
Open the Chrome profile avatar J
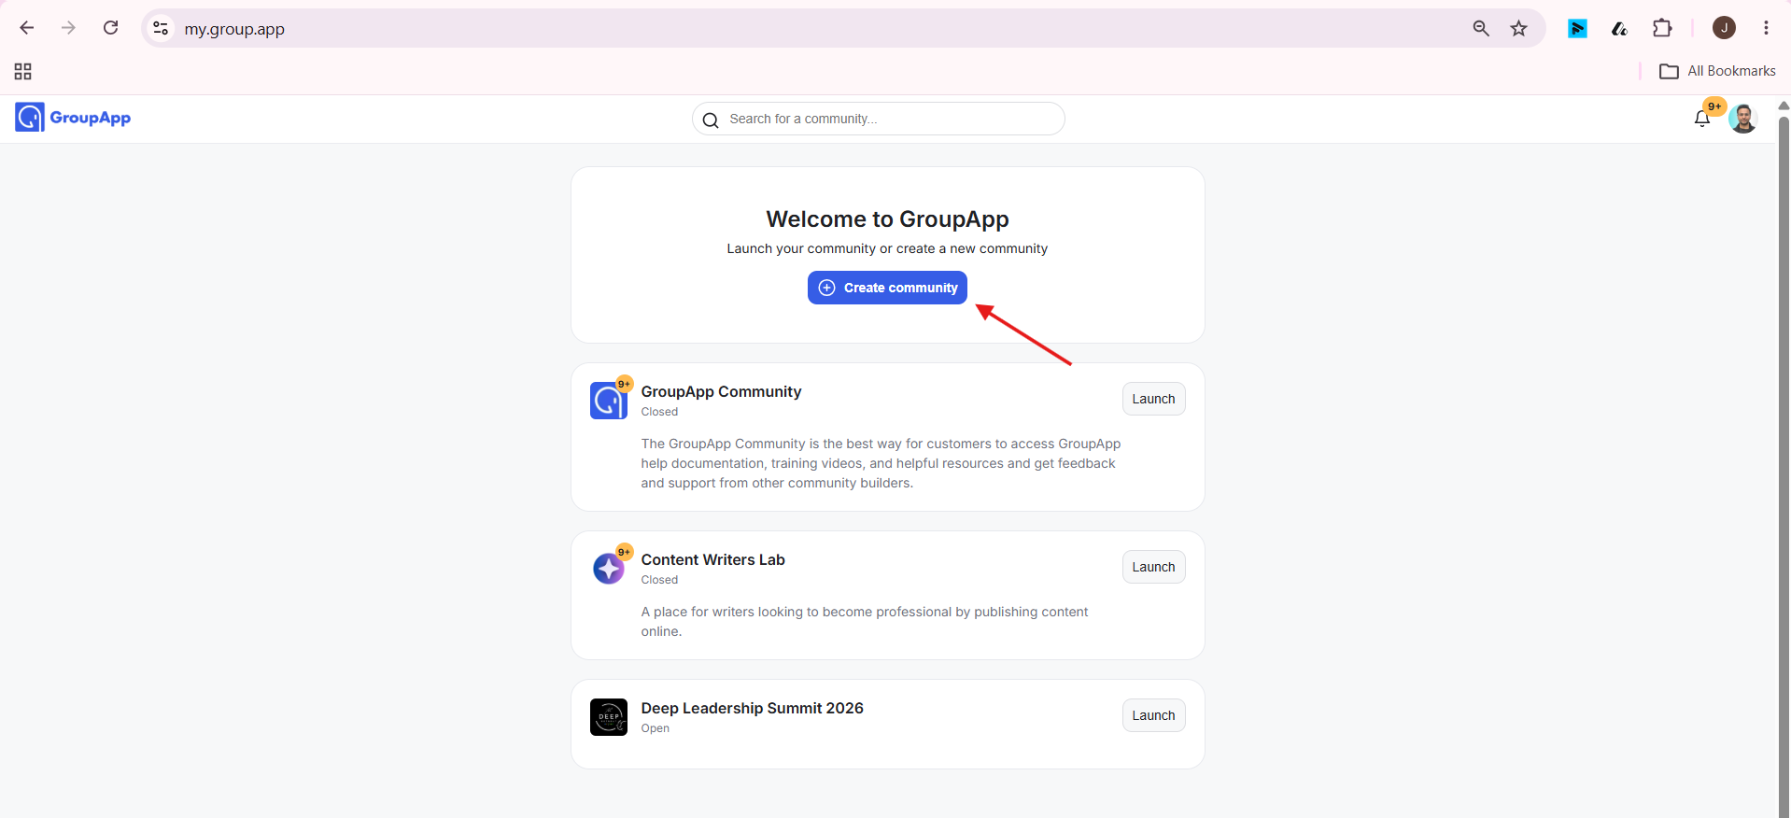pyautogui.click(x=1724, y=28)
